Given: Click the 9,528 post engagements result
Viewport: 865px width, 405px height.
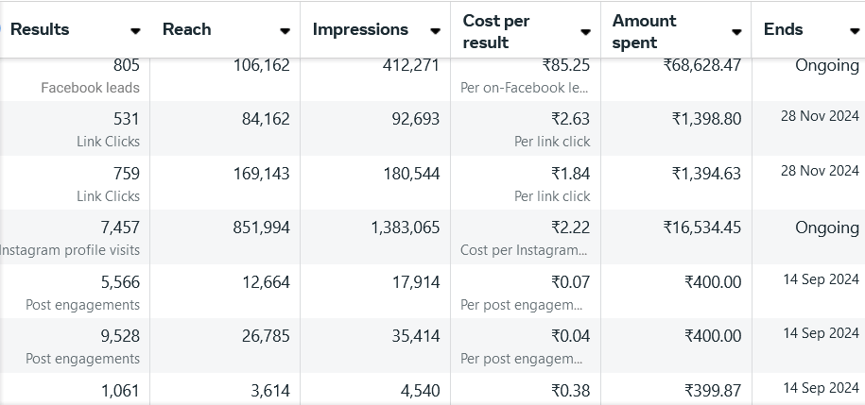Looking at the screenshot, I should (x=120, y=336).
